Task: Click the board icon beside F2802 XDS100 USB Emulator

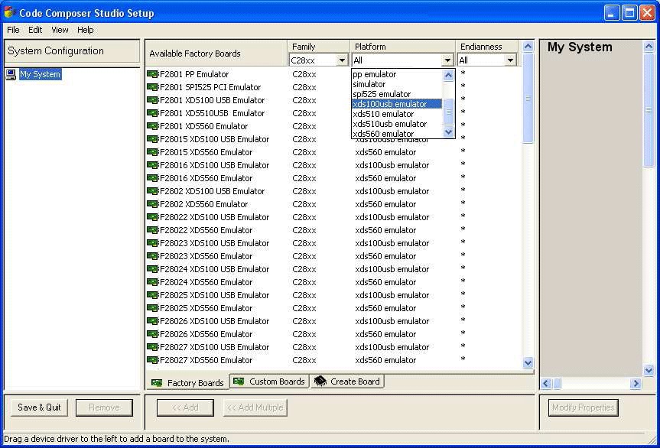Action: (152, 191)
